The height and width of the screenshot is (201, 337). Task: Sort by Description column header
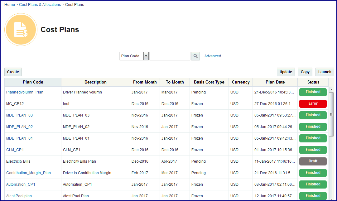pyautogui.click(x=95, y=82)
